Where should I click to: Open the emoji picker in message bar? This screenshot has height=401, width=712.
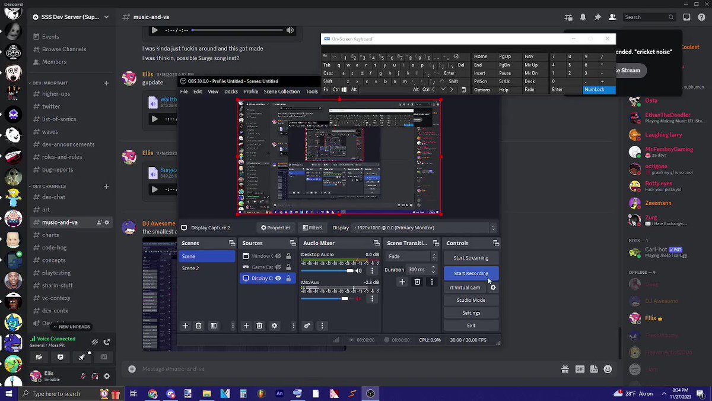(608, 369)
